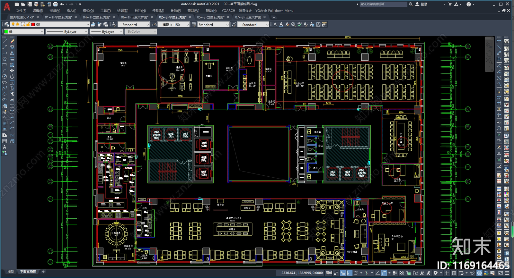Open the table style Standard dropdown
Viewport: 514px width, 278px height.
(227, 24)
